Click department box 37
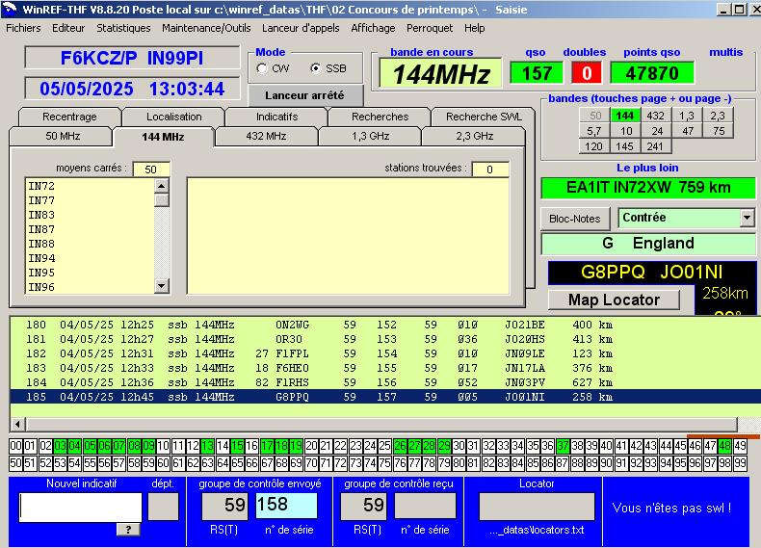This screenshot has height=548, width=761. pyautogui.click(x=563, y=446)
